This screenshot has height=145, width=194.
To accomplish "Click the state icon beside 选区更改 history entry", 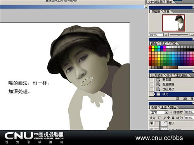I will [x=158, y=89].
